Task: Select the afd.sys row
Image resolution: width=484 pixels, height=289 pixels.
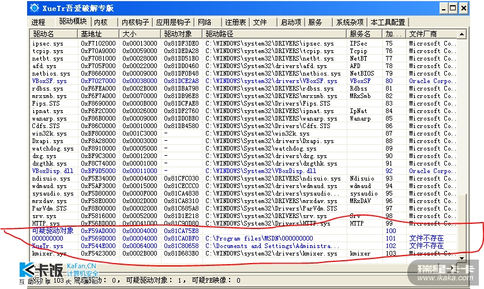Action: (x=243, y=66)
